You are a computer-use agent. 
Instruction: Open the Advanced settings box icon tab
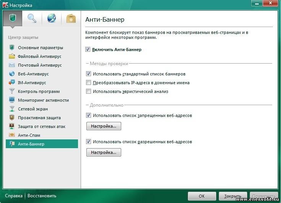pyautogui.click(x=71, y=18)
